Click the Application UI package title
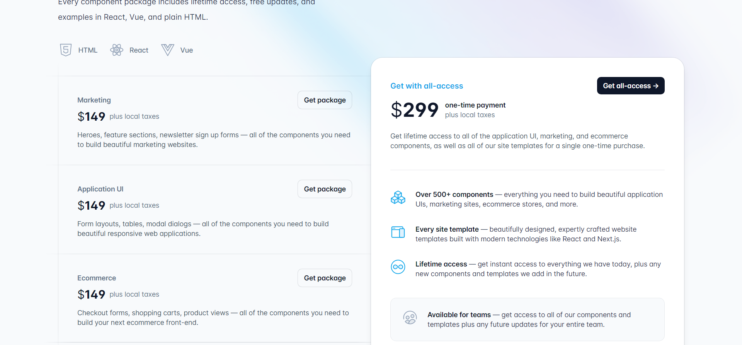 point(100,189)
